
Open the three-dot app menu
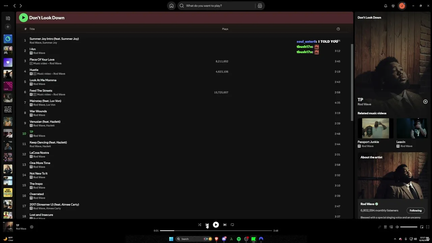pos(6,6)
